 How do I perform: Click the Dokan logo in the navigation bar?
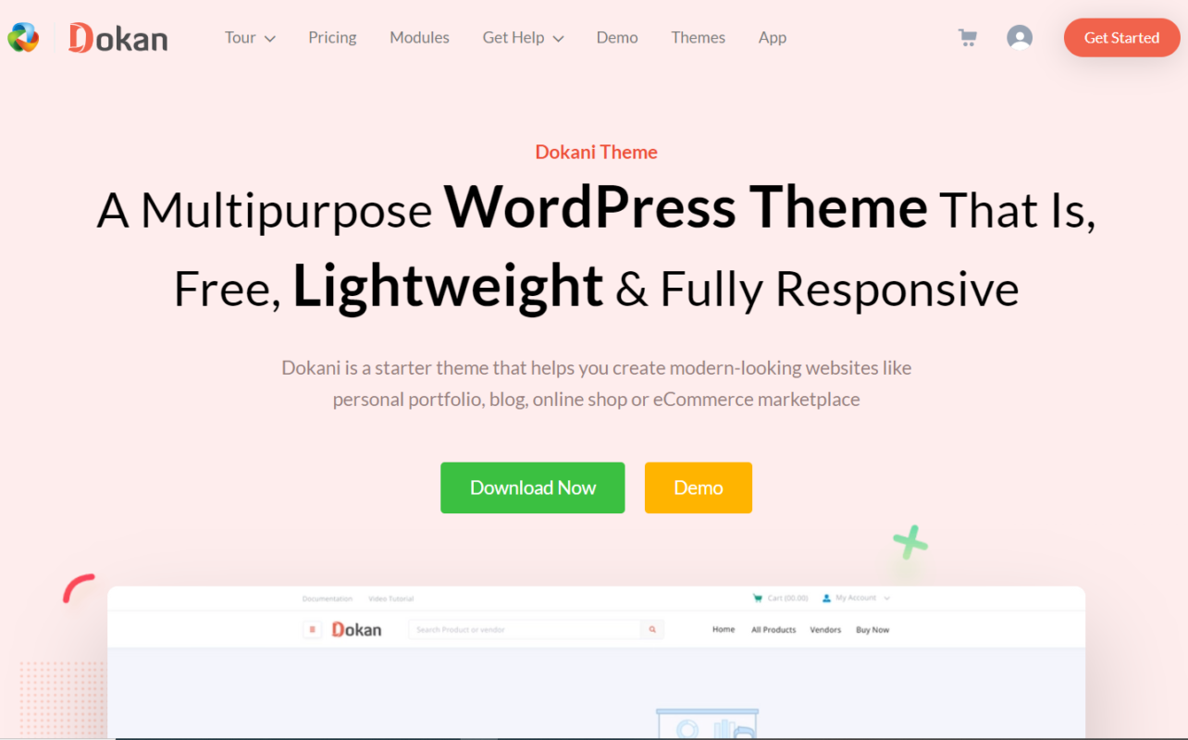pyautogui.click(x=118, y=38)
